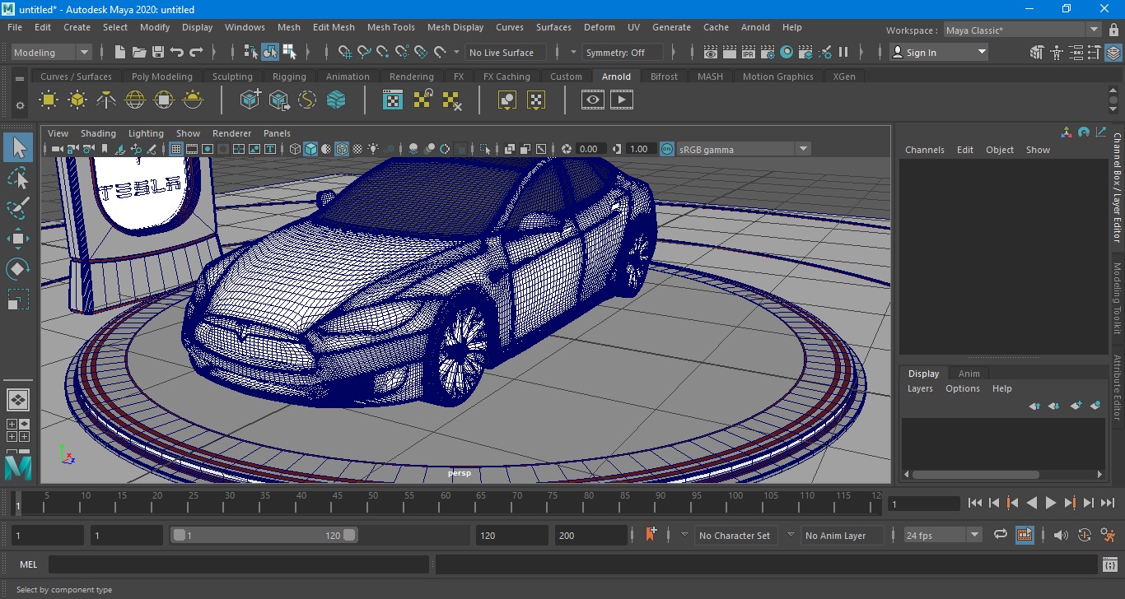This screenshot has height=599, width=1125.
Task: Activate the Rotate tool in toolbox
Action: (x=18, y=269)
